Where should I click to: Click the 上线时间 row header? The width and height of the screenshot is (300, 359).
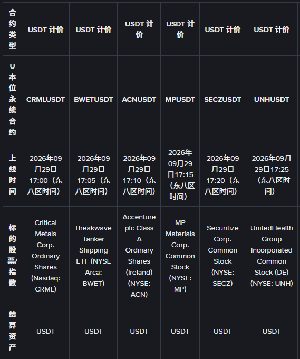tap(12, 174)
